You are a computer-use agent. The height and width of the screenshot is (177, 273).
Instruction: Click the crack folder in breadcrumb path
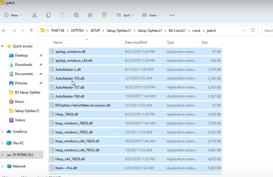coord(196,31)
